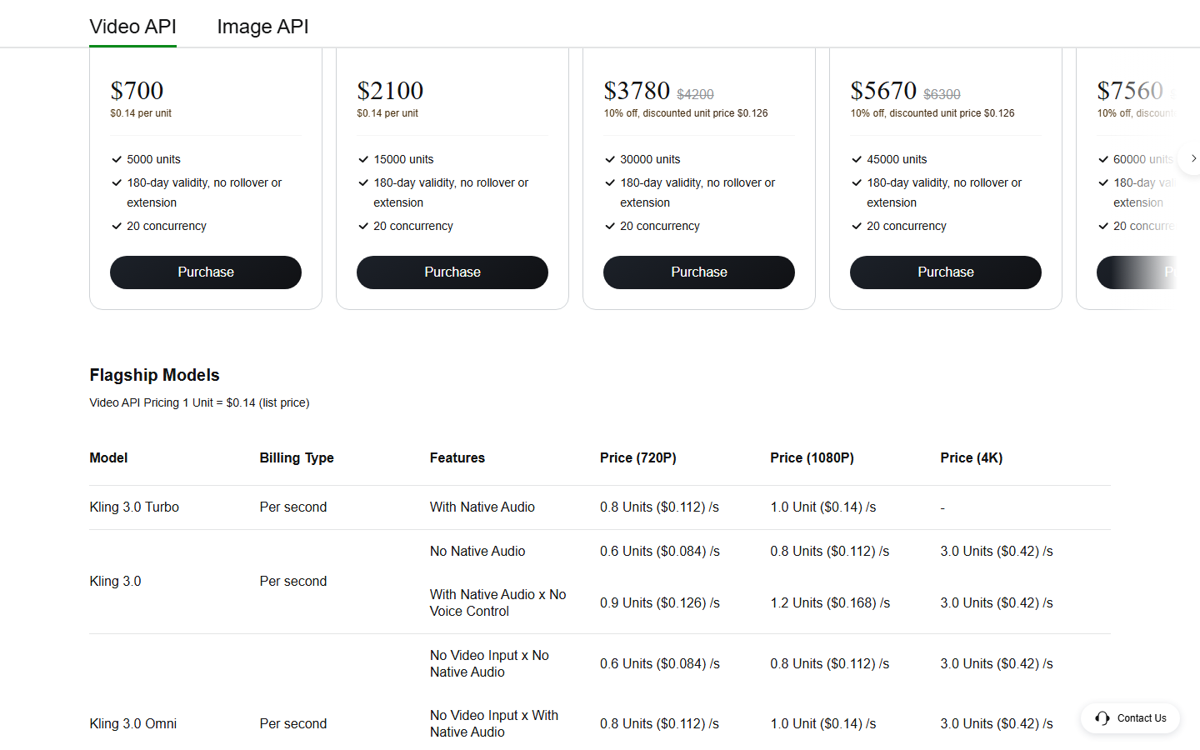The height and width of the screenshot is (750, 1200).
Task: Click the $5670 discounted price
Action: pyautogui.click(x=883, y=90)
